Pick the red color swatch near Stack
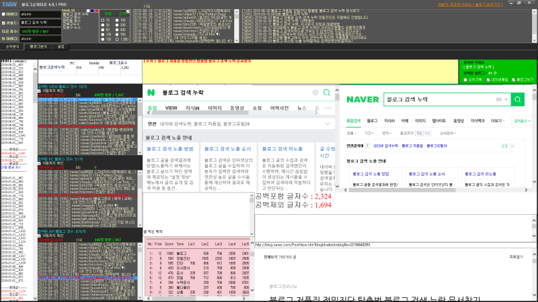 click(97, 11)
